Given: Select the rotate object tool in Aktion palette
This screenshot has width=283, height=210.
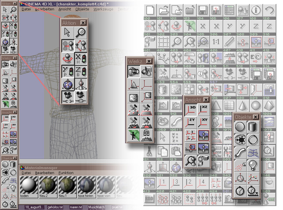Looking at the screenshot, I should click(x=67, y=58).
